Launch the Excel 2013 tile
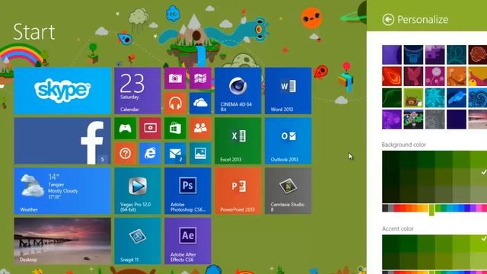The height and width of the screenshot is (274, 487). [238, 141]
